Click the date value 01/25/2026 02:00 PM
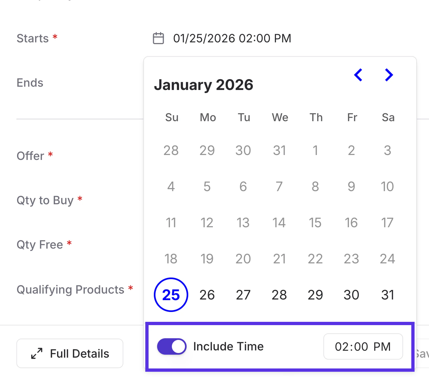Screen dimensions: 429x377 [232, 38]
